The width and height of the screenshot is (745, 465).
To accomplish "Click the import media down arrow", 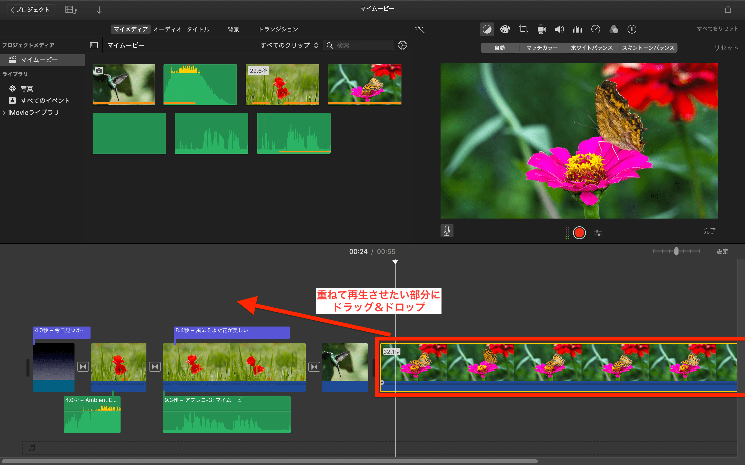I will coord(99,10).
